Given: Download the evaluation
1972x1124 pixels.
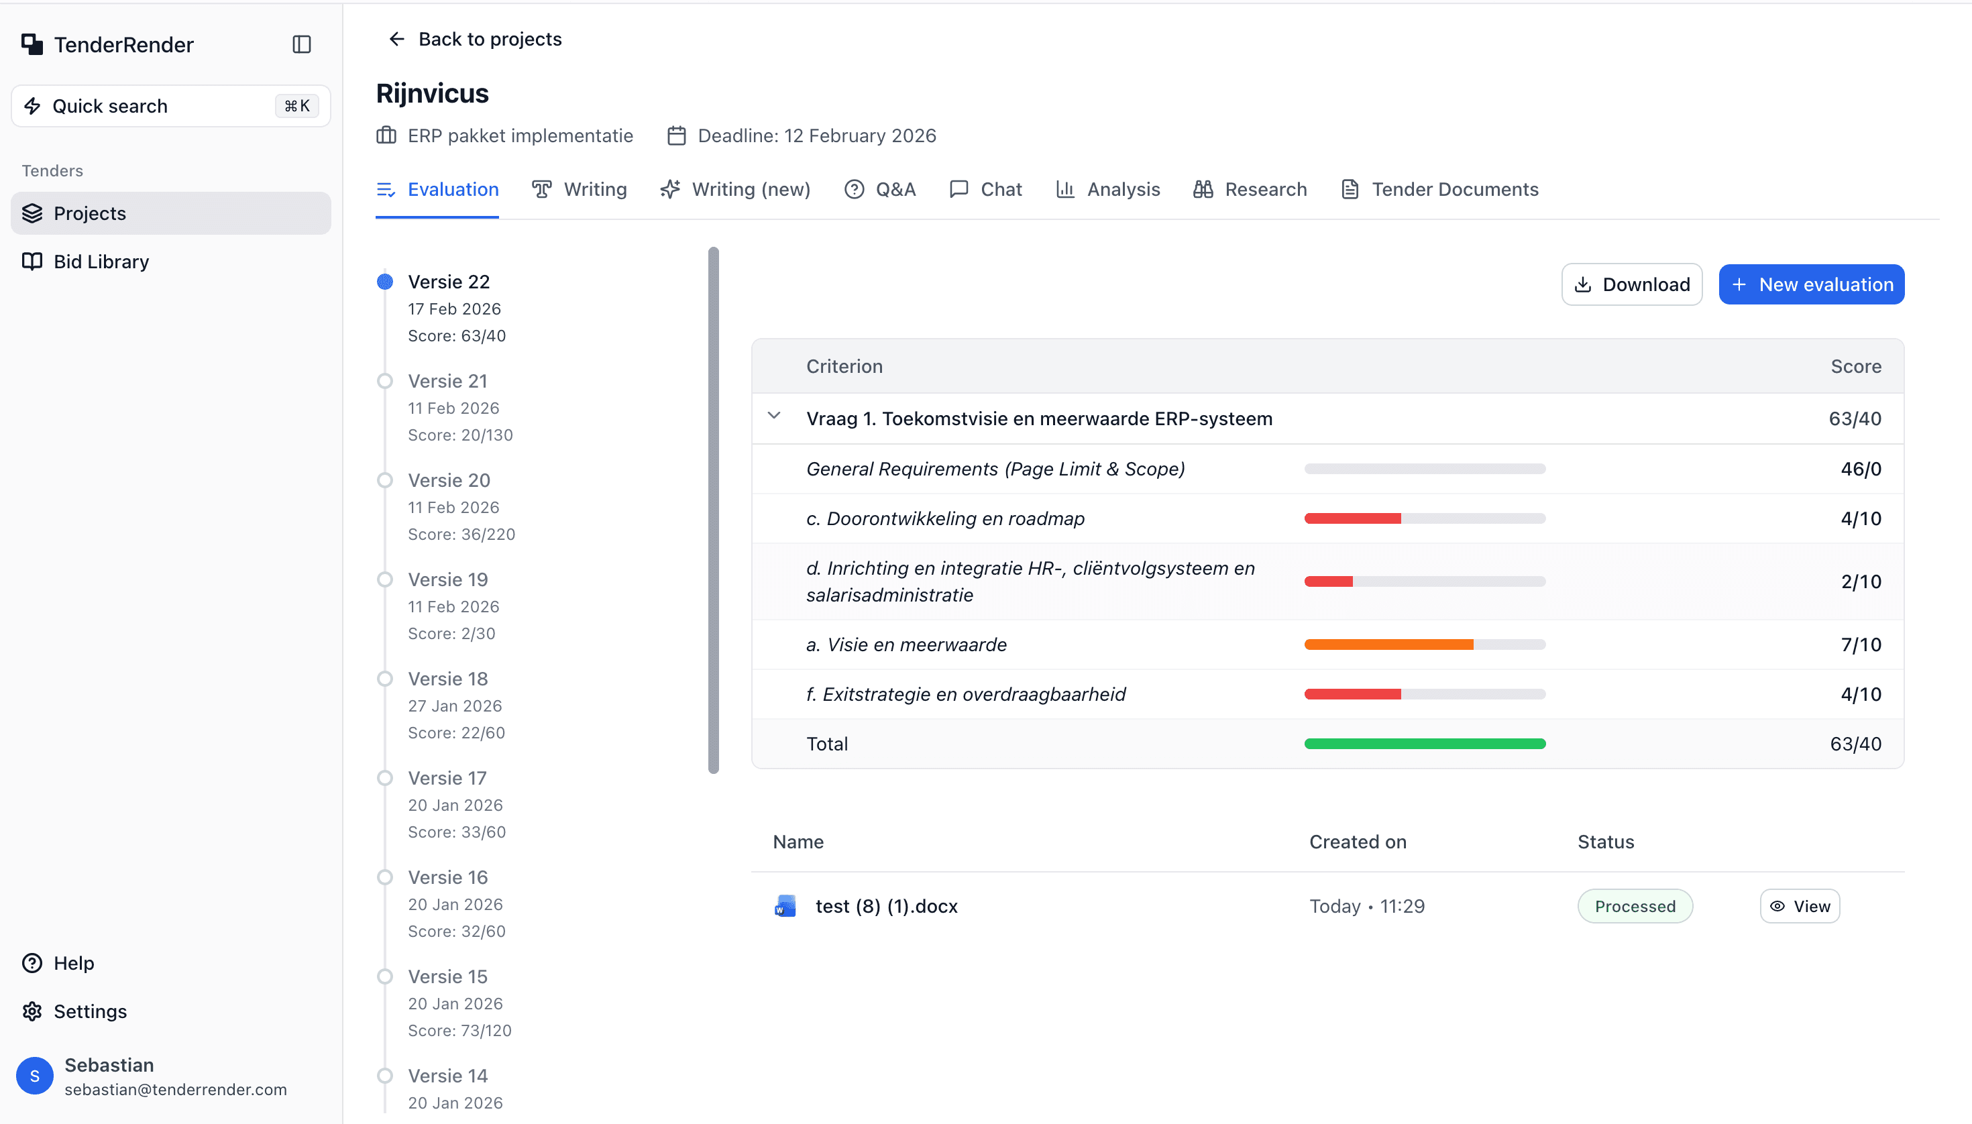Looking at the screenshot, I should coord(1631,285).
